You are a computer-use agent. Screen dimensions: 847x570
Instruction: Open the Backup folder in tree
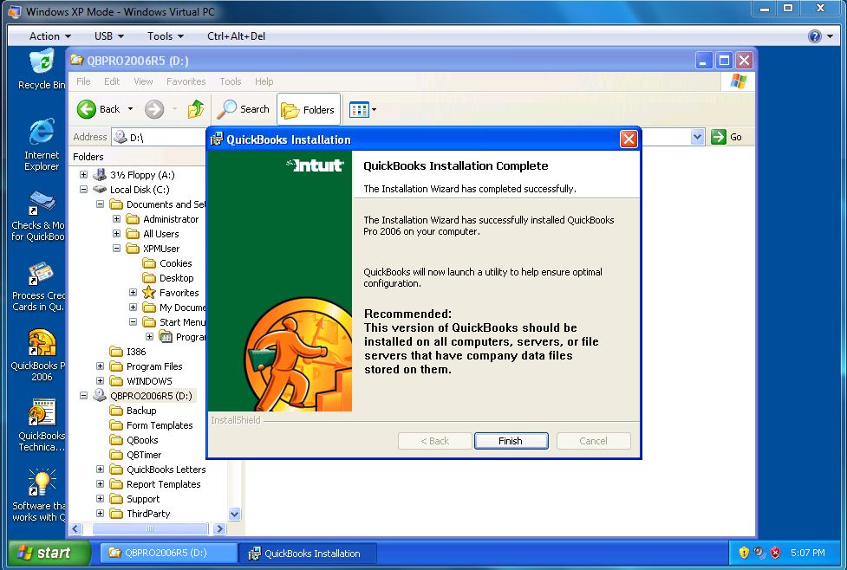[133, 411]
